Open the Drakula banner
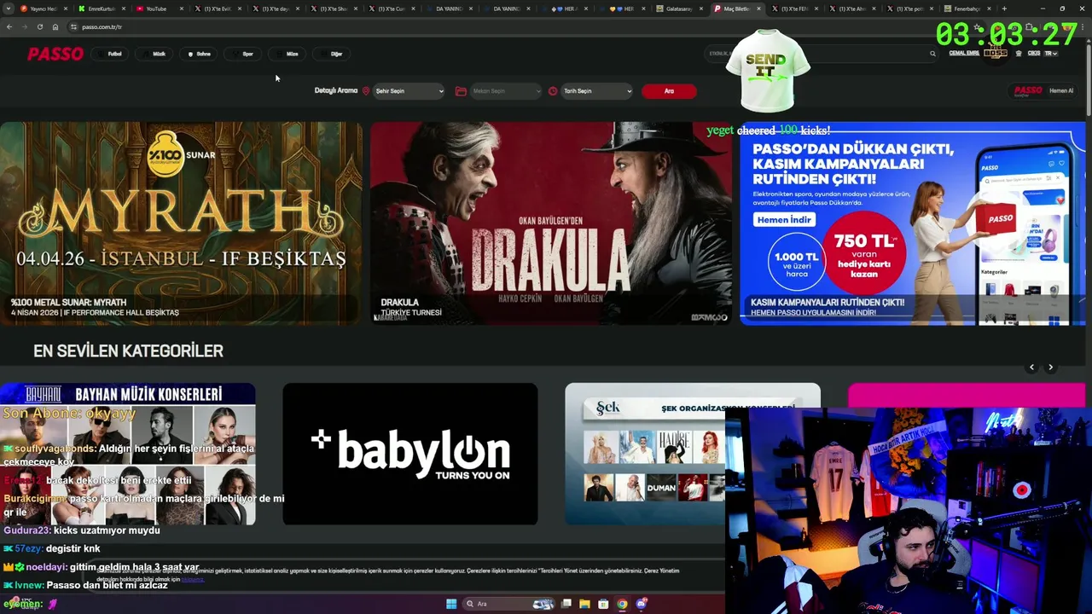The image size is (1092, 614). click(x=551, y=223)
